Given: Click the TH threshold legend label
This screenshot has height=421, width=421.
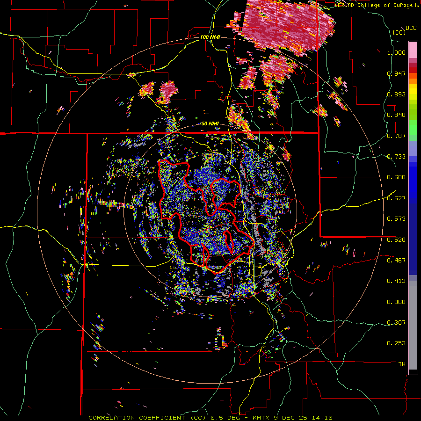Looking at the screenshot, I should (402, 364).
